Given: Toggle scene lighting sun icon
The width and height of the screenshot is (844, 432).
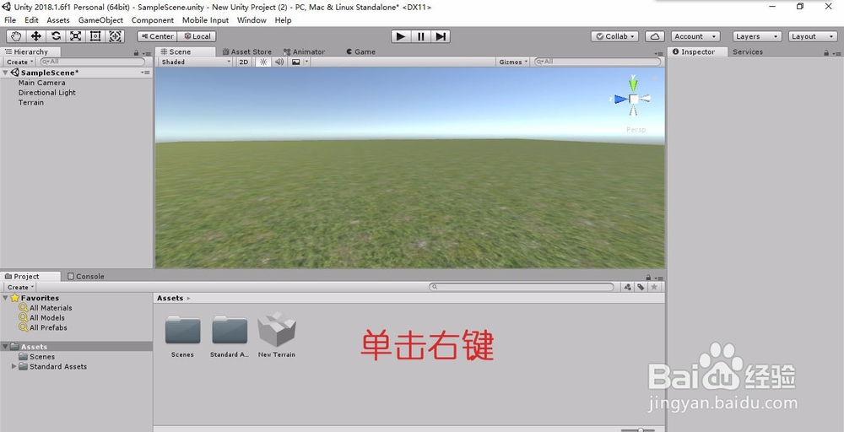Looking at the screenshot, I should tap(263, 62).
